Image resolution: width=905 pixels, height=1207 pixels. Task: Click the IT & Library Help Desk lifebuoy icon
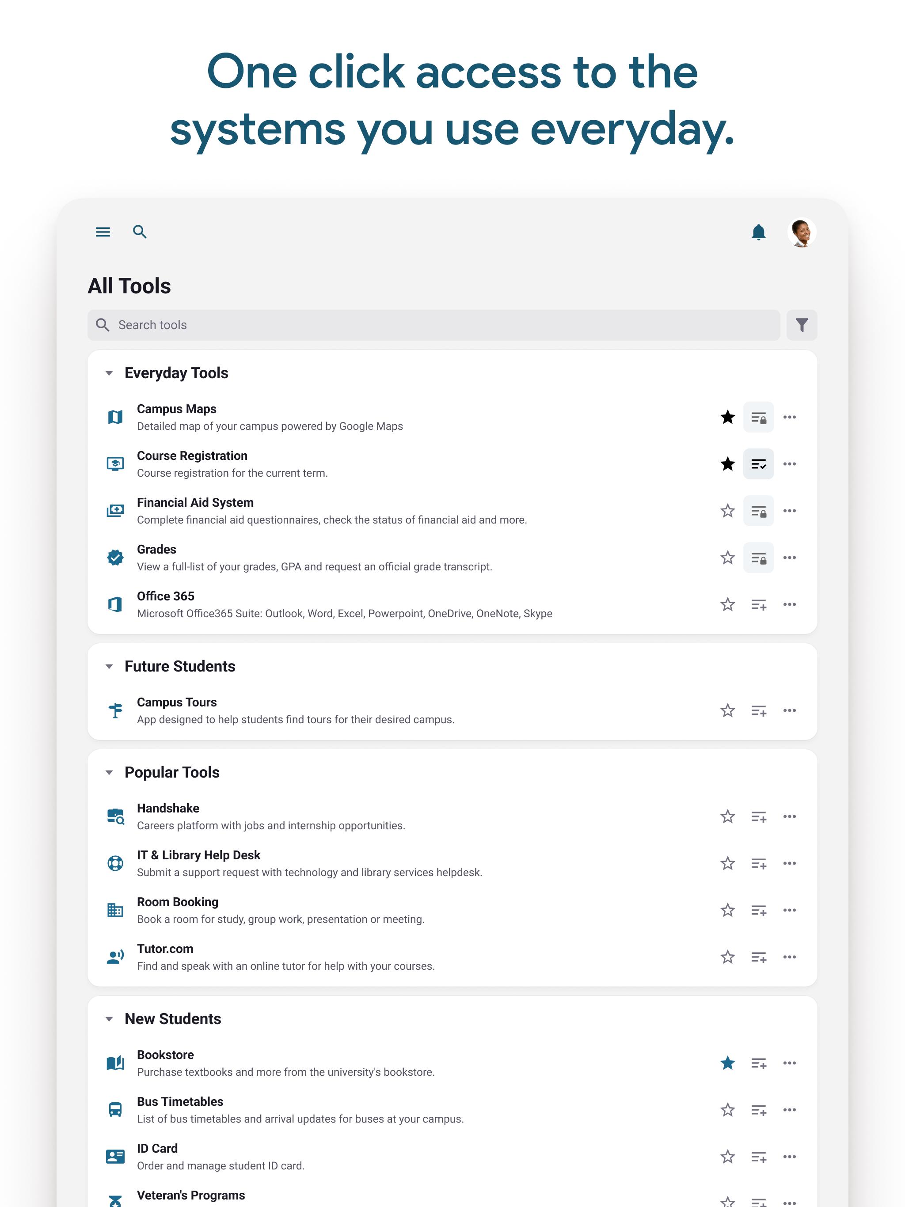(x=115, y=864)
